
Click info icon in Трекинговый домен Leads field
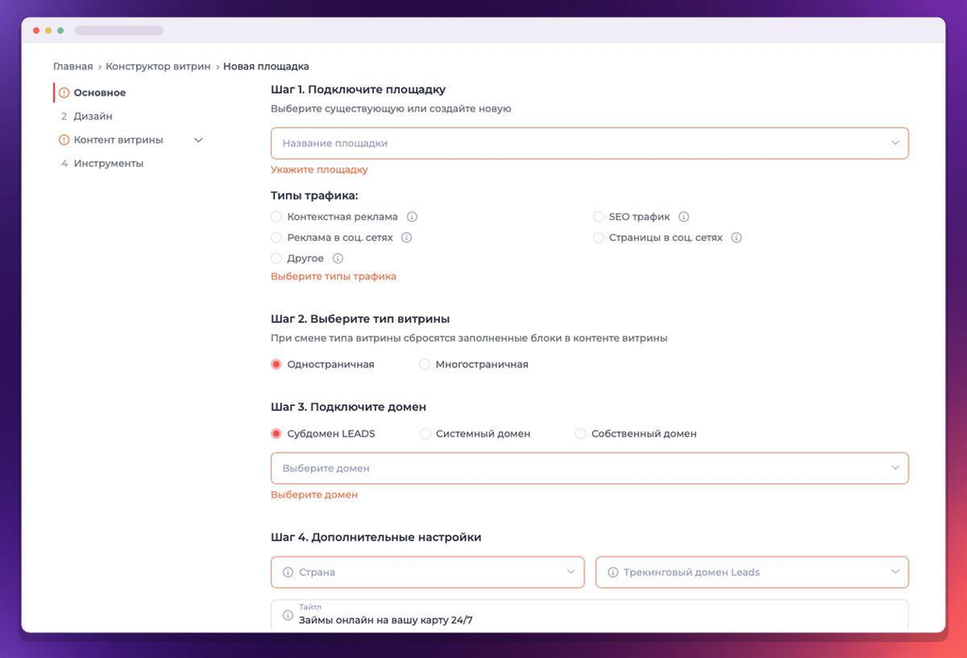point(613,572)
